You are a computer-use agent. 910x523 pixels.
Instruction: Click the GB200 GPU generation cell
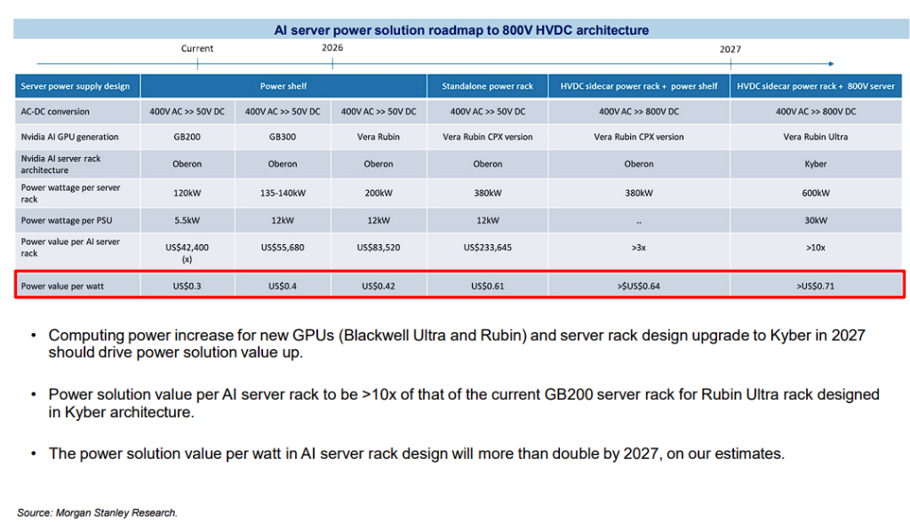tap(187, 138)
